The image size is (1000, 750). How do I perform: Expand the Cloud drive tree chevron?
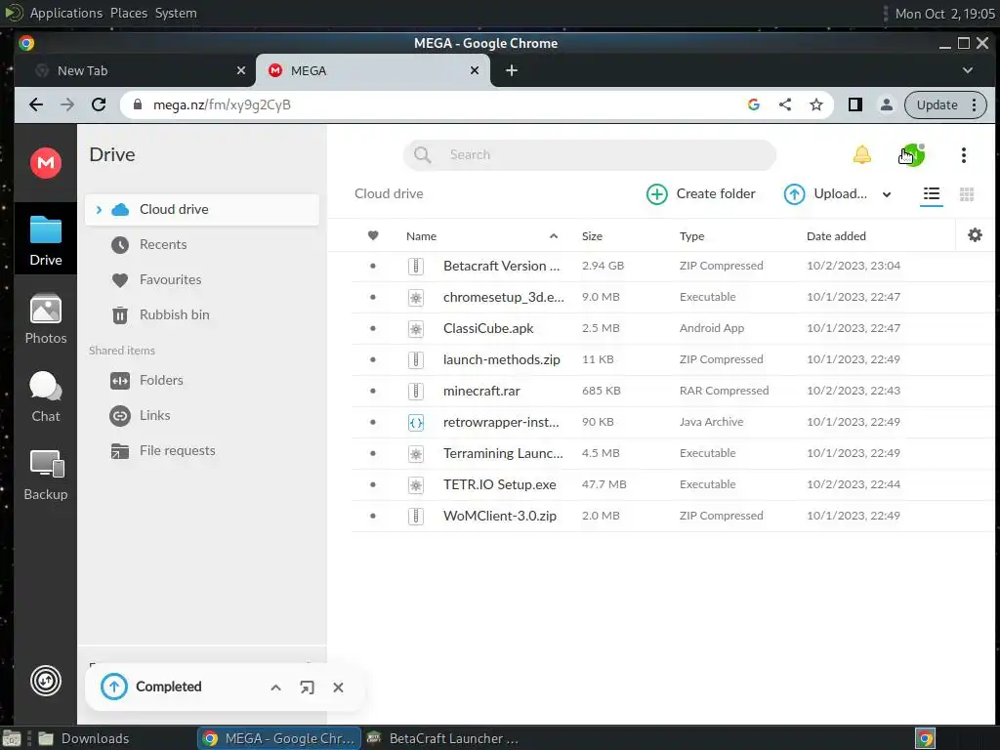point(99,210)
